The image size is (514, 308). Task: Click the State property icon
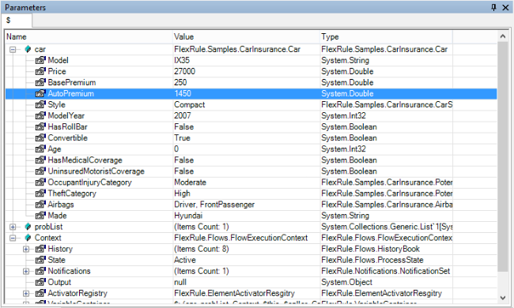tap(40, 261)
